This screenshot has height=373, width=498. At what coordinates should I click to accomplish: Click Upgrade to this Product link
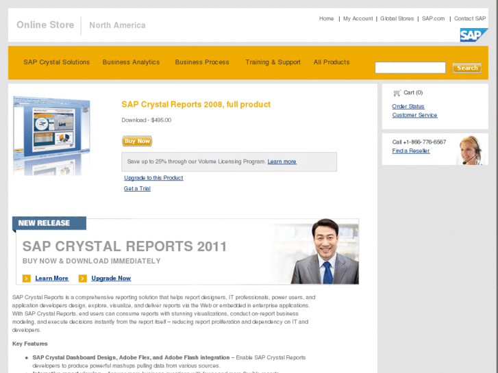(x=153, y=178)
